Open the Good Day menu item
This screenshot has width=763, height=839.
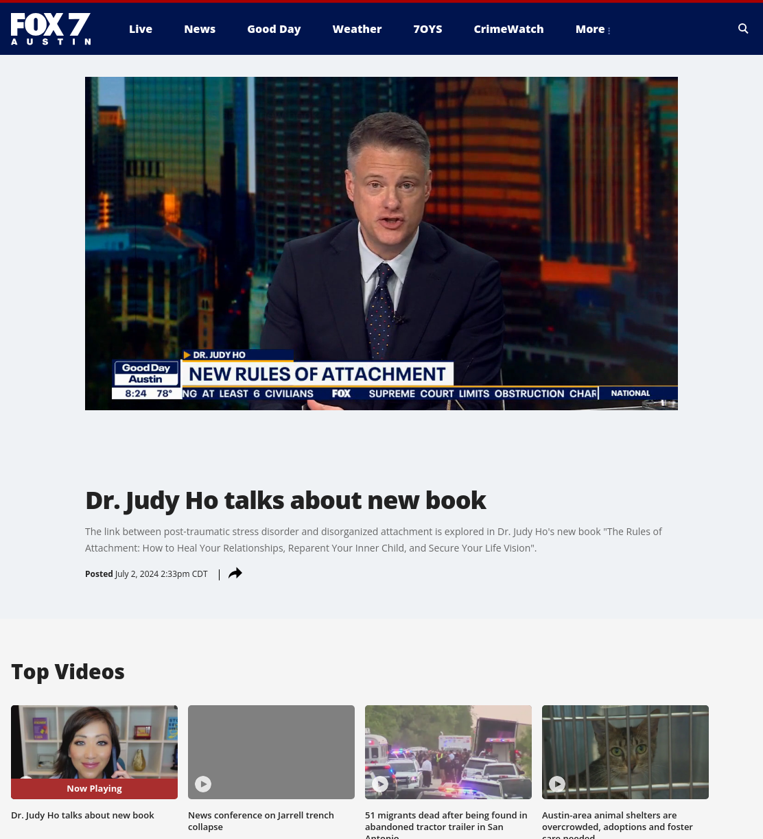click(274, 29)
